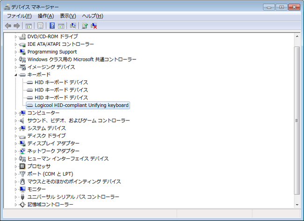The image size is (304, 221).
Task: Click the USB controller plug icon
Action: pyautogui.click(x=22, y=197)
